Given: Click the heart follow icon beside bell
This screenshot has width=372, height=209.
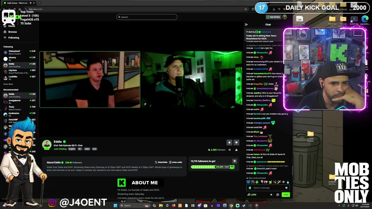Looking at the screenshot, I should [236, 143].
